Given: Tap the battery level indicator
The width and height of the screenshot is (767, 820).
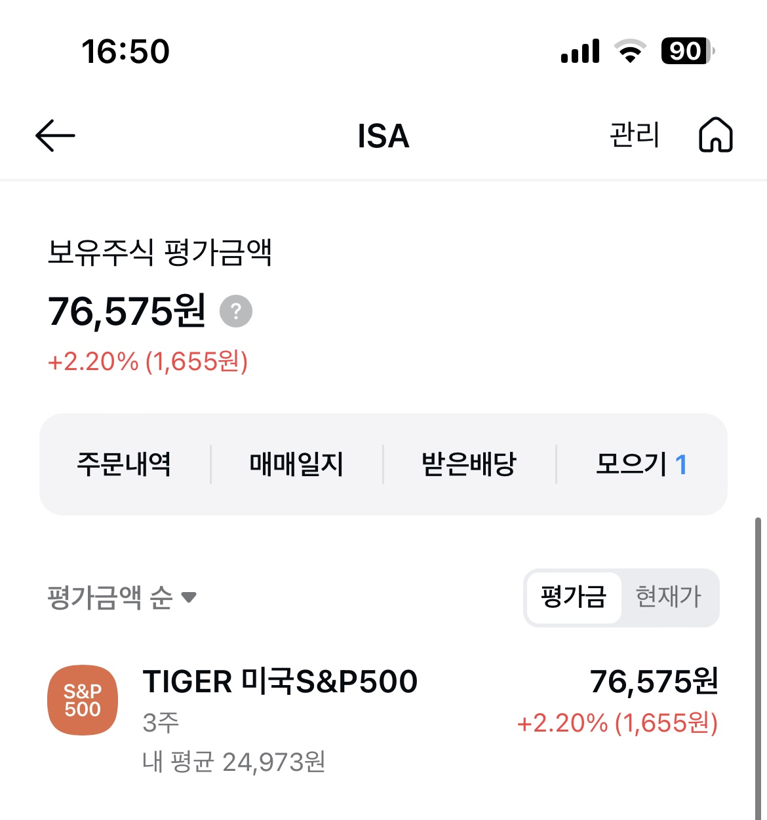Looking at the screenshot, I should coord(687,51).
